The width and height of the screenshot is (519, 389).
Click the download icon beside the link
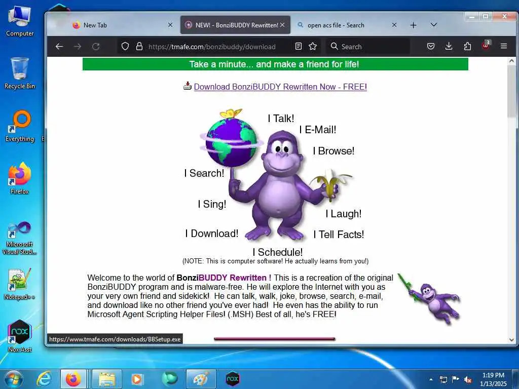click(x=188, y=86)
